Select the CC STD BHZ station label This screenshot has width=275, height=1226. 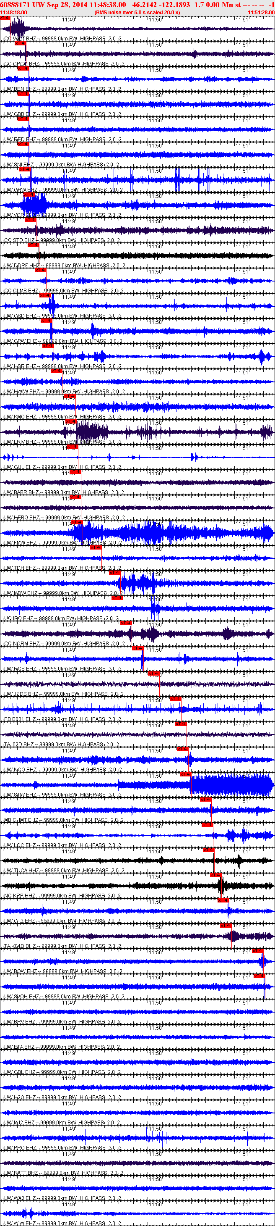(x=19, y=240)
